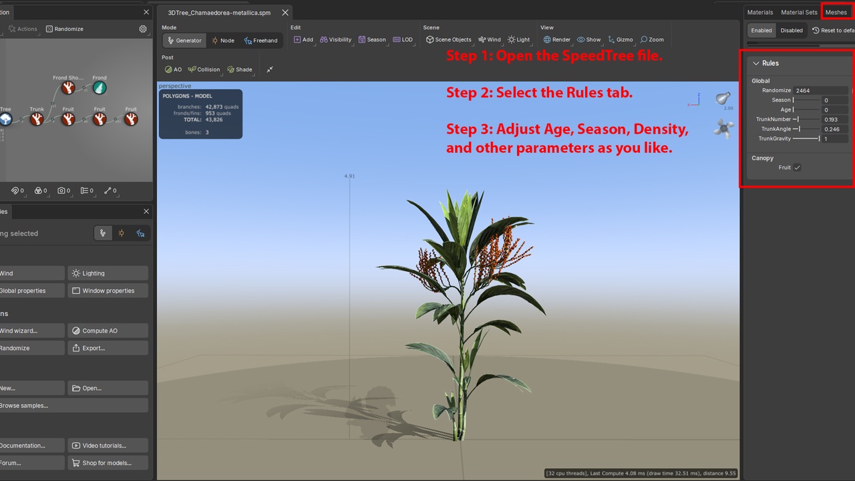Open the LOD edit control

point(403,39)
